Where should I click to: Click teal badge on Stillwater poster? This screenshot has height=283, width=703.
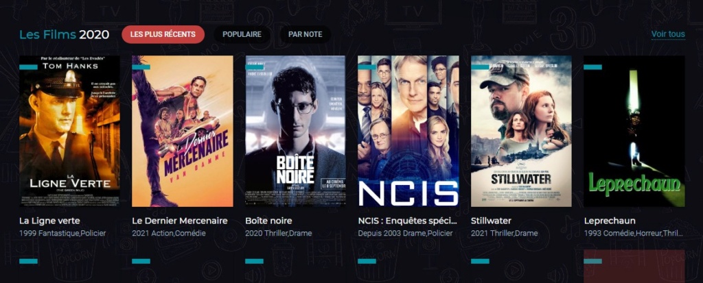pos(480,67)
